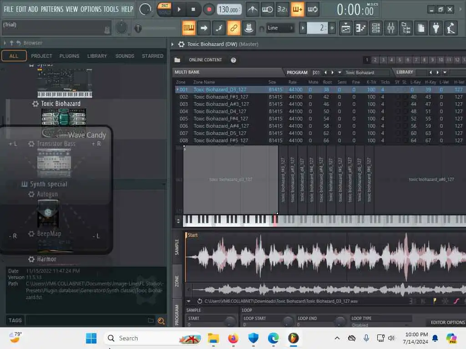Click the tags folder icon
The height and width of the screenshot is (349, 466).
[151, 320]
